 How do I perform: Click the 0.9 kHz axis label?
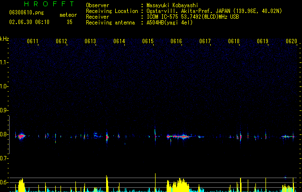4,110
